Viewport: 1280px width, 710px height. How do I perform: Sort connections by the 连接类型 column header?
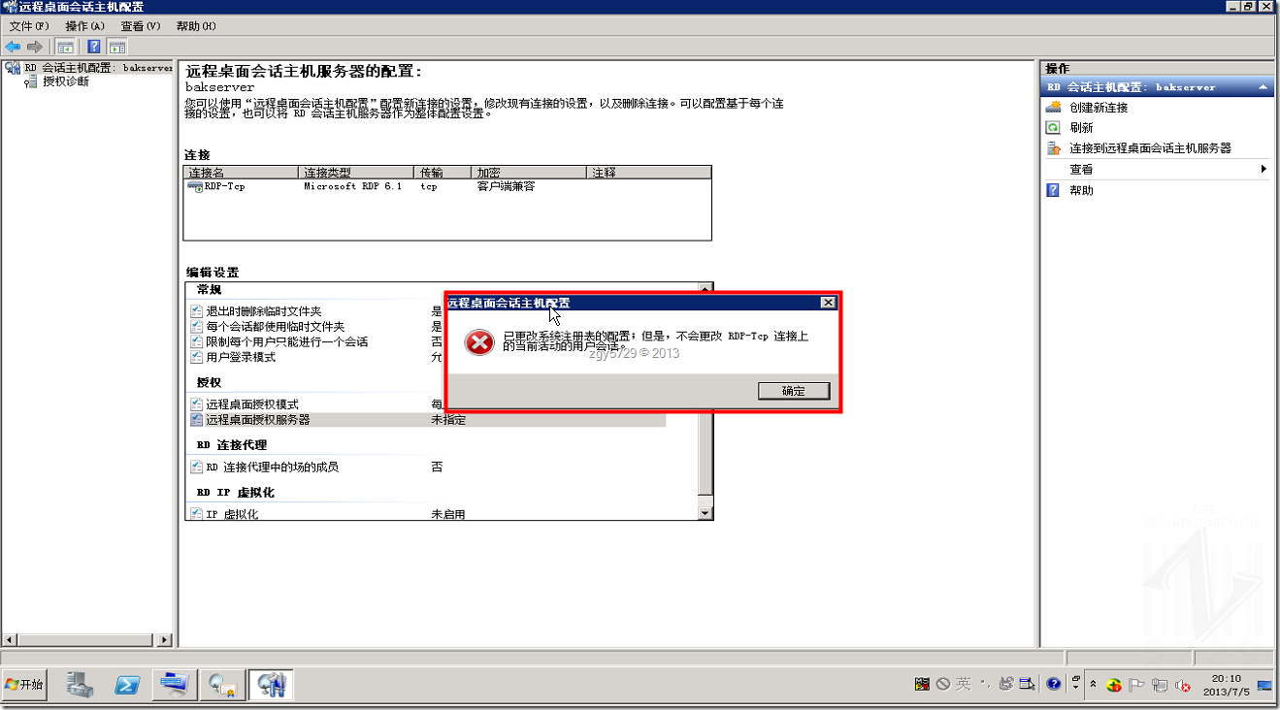click(x=356, y=173)
